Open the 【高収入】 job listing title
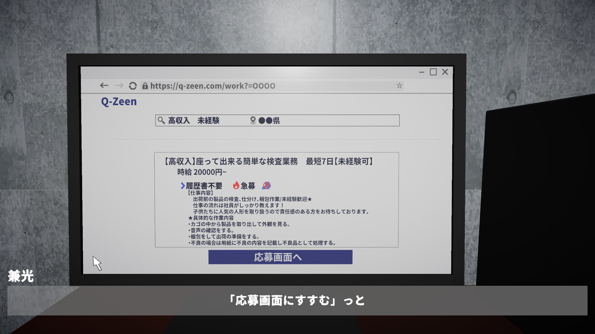 click(268, 161)
